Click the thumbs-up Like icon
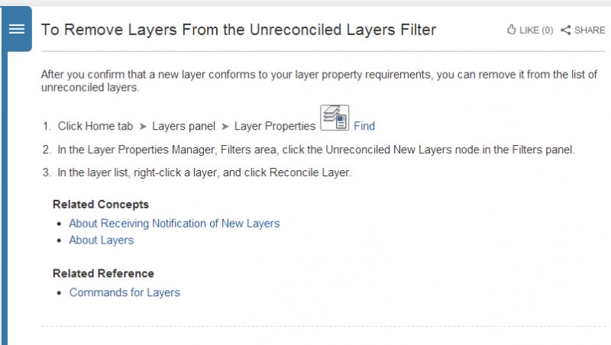This screenshot has height=345, width=611. [511, 30]
